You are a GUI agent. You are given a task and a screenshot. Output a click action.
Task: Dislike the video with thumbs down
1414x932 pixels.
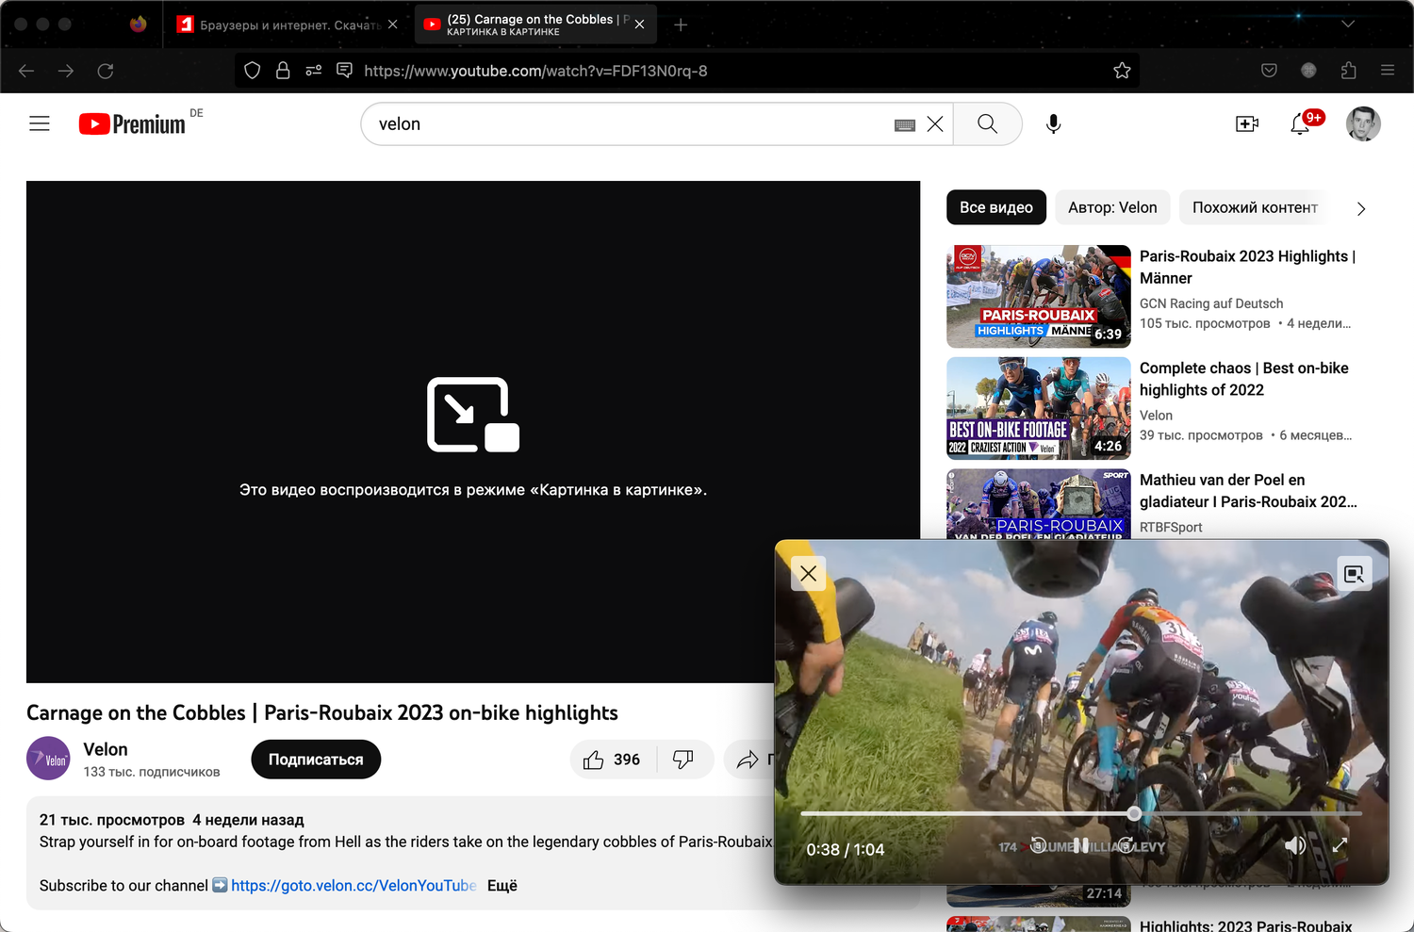(684, 760)
